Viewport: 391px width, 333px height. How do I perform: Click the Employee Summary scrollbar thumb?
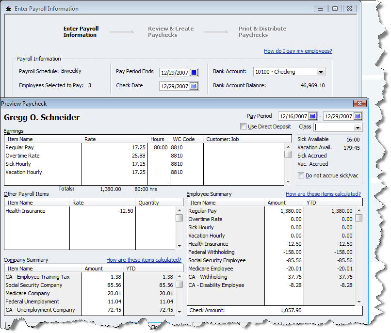[358, 218]
